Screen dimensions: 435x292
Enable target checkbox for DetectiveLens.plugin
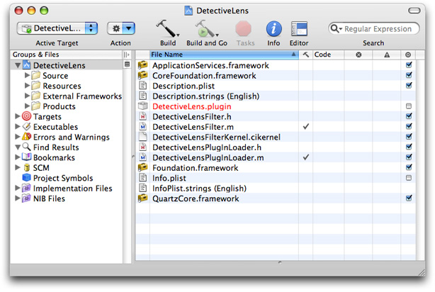(x=409, y=106)
